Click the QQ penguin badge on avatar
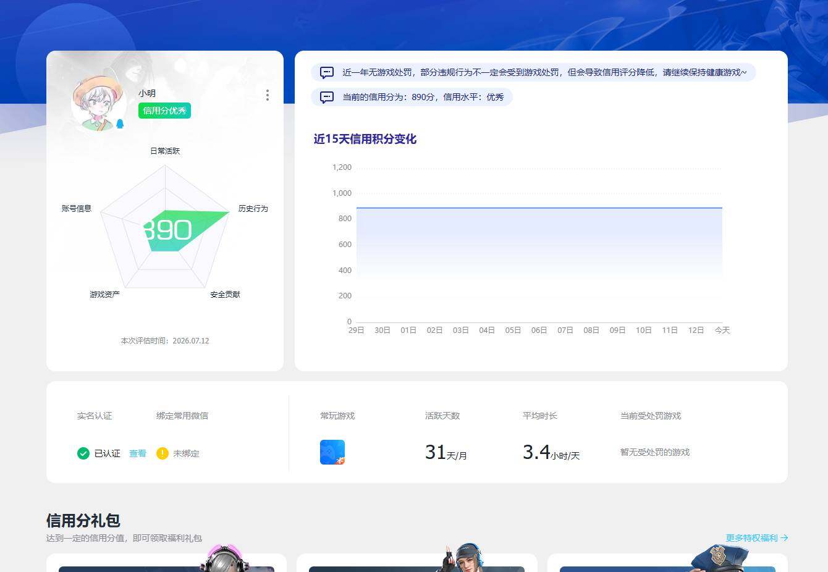Image resolution: width=828 pixels, height=572 pixels. [x=120, y=124]
